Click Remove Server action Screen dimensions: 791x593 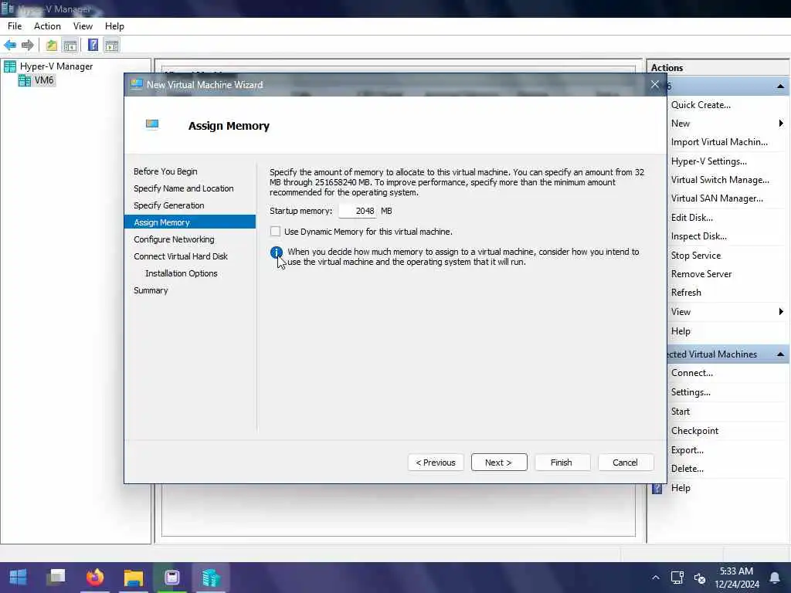701,274
